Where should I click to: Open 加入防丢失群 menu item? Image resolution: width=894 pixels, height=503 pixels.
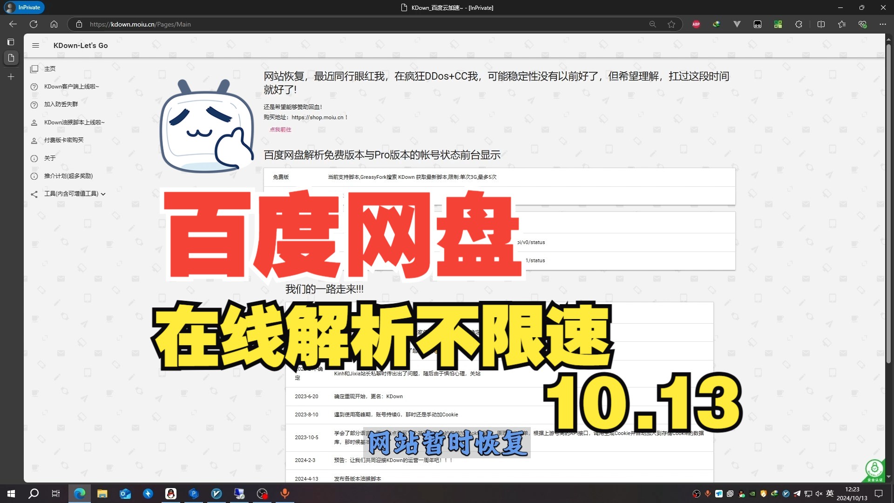(61, 104)
